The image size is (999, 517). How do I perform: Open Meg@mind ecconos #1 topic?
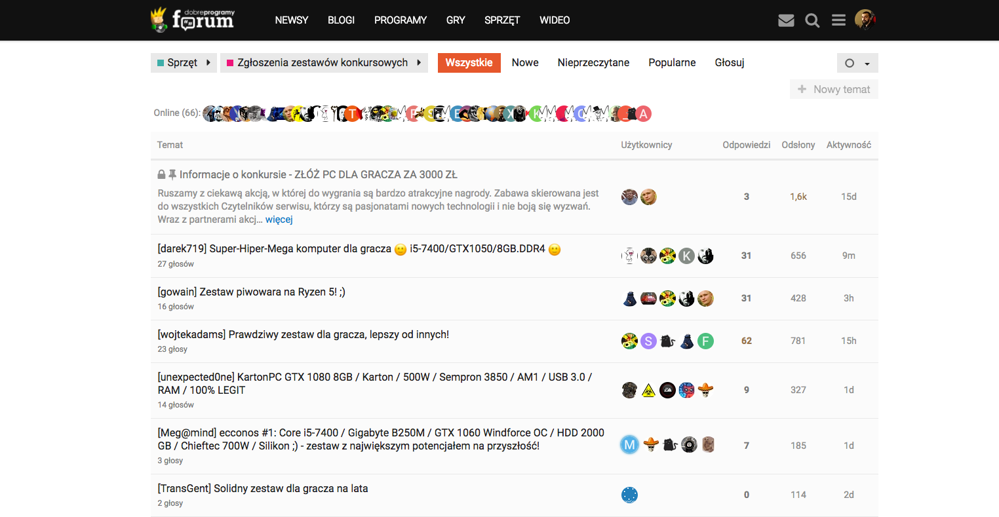tap(381, 439)
